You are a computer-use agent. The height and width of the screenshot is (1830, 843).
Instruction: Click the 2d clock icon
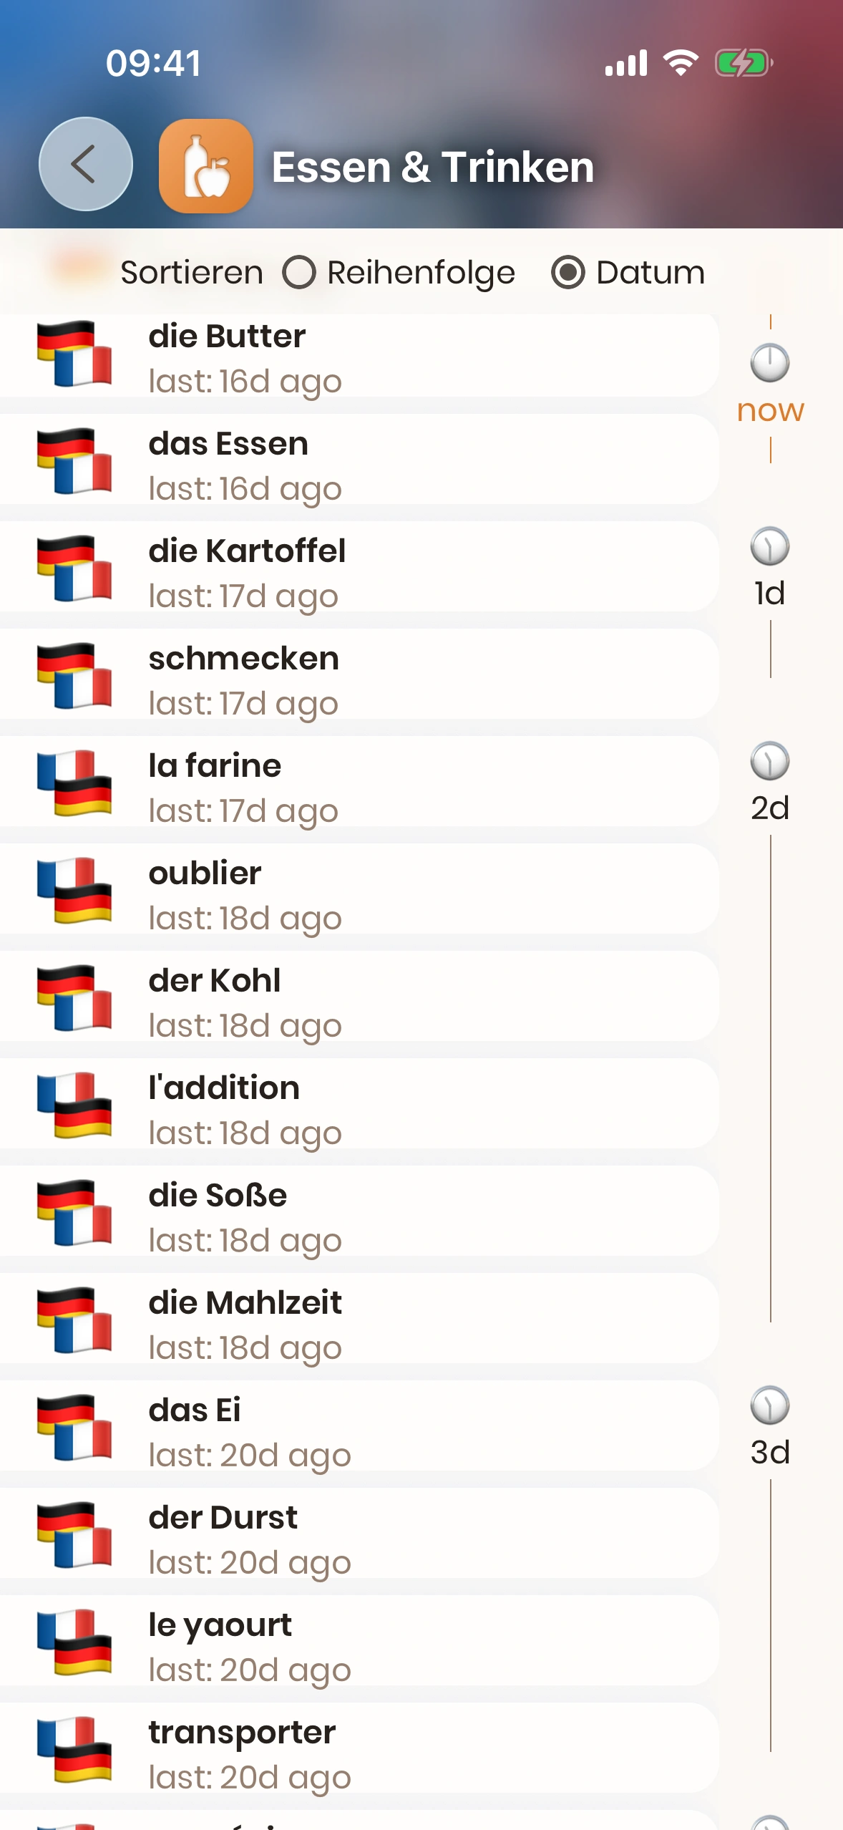pos(770,761)
